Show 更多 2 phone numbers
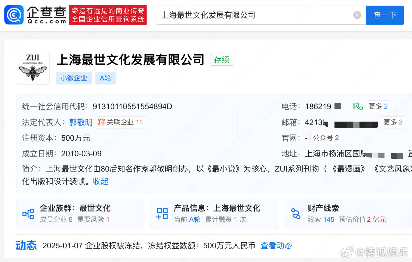The width and height of the screenshot is (412, 262). [378, 106]
